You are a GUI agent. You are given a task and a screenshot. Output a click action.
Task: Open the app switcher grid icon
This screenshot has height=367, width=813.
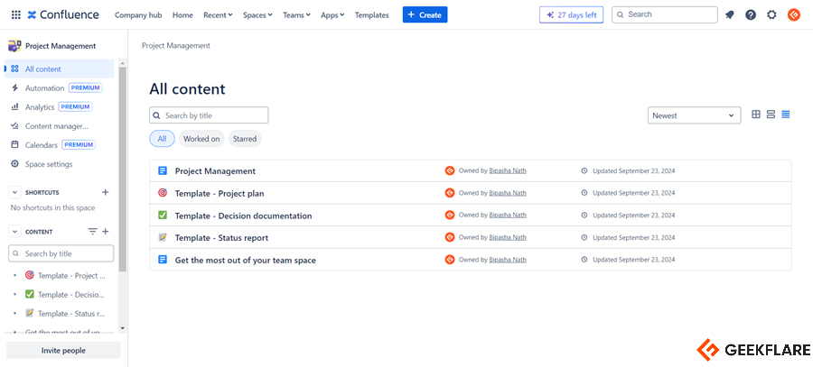(x=16, y=15)
